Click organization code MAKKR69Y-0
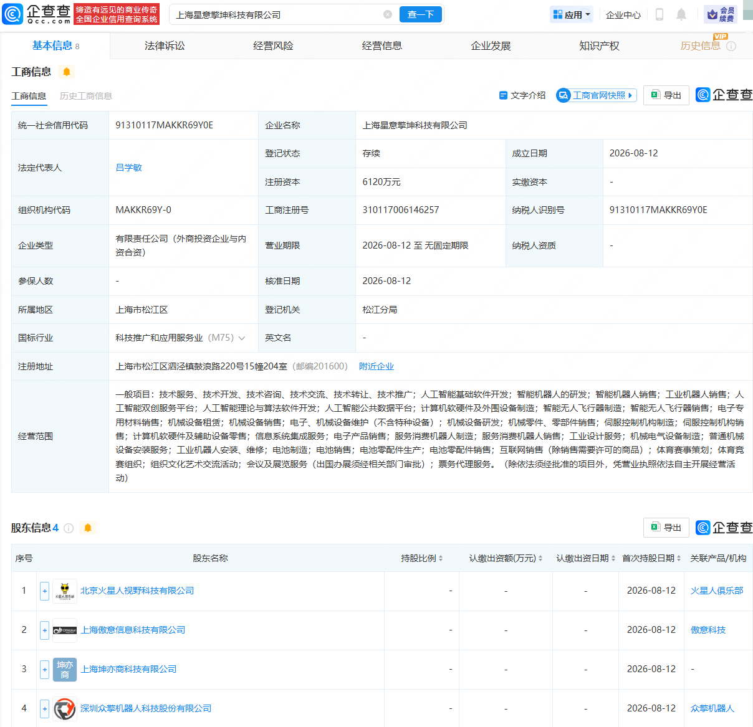The width and height of the screenshot is (753, 727). click(143, 210)
